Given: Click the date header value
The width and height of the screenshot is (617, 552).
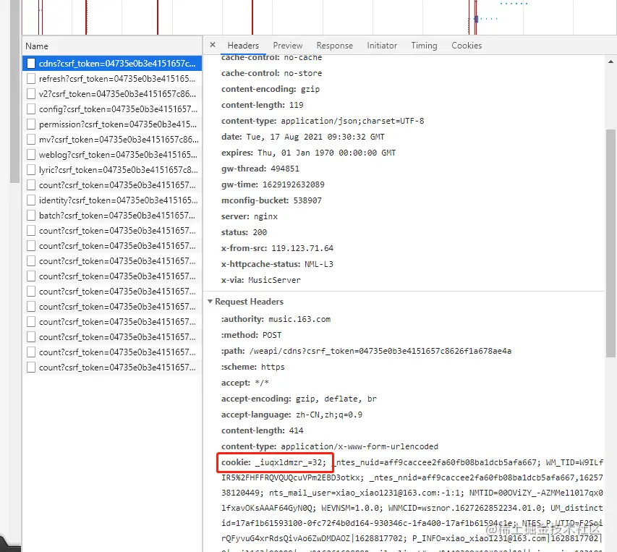Looking at the screenshot, I should point(315,137).
